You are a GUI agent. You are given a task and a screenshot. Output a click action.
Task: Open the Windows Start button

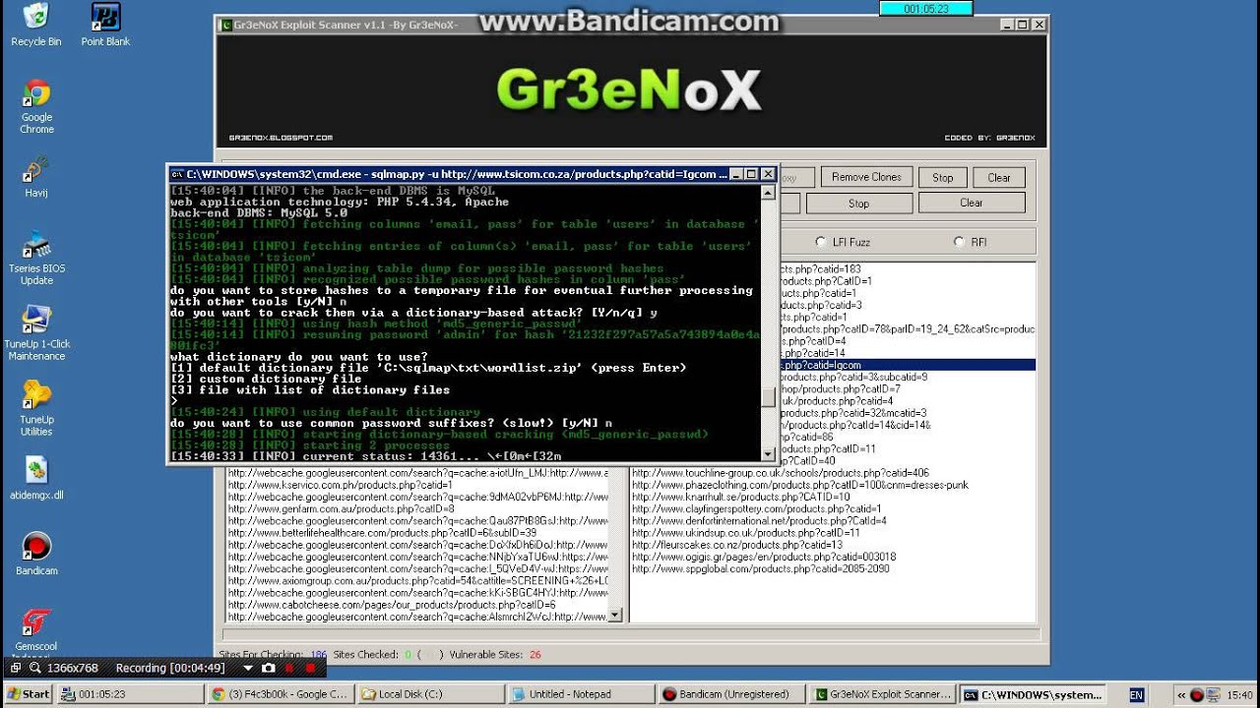28,694
